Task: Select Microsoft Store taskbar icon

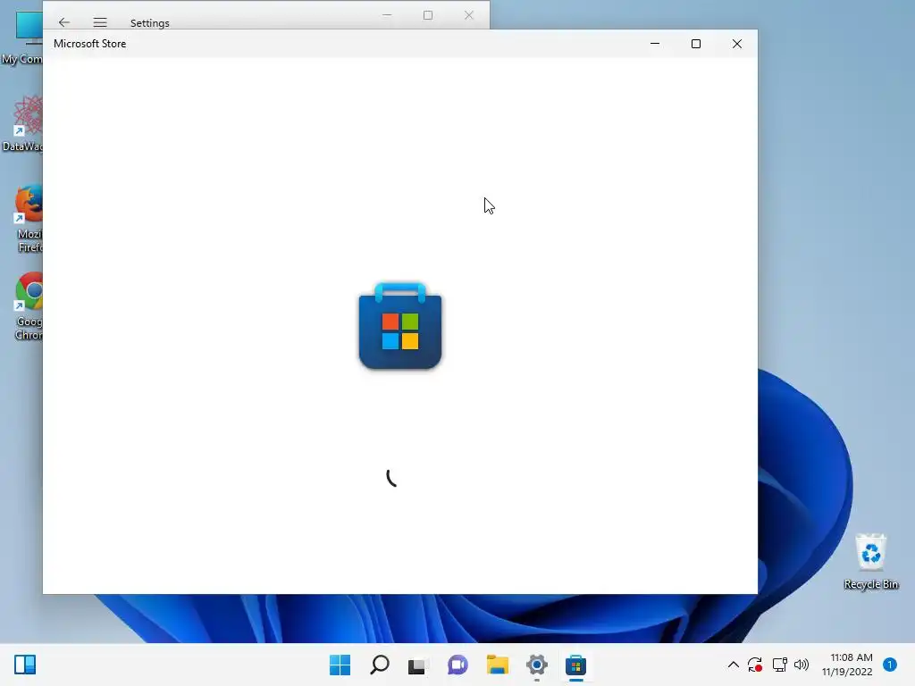Action: coord(576,665)
